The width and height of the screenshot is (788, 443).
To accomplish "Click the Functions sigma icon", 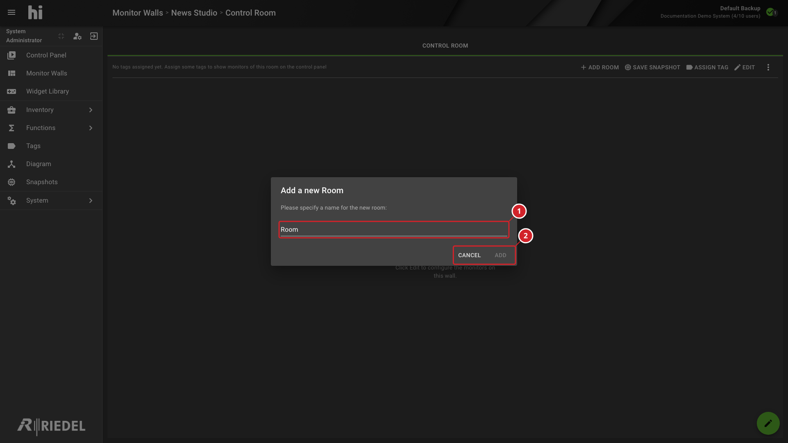I will [x=11, y=128].
